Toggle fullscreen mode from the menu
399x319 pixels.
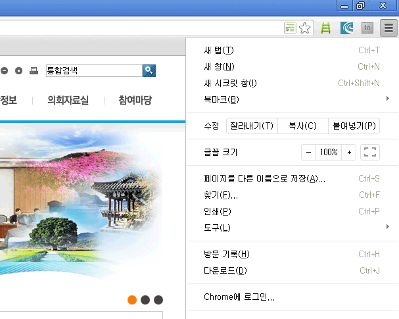point(370,152)
